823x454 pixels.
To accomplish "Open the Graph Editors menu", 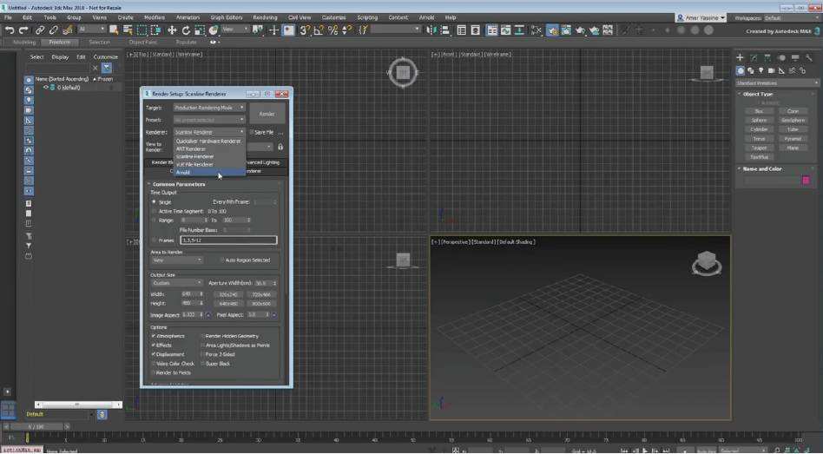I will point(227,17).
